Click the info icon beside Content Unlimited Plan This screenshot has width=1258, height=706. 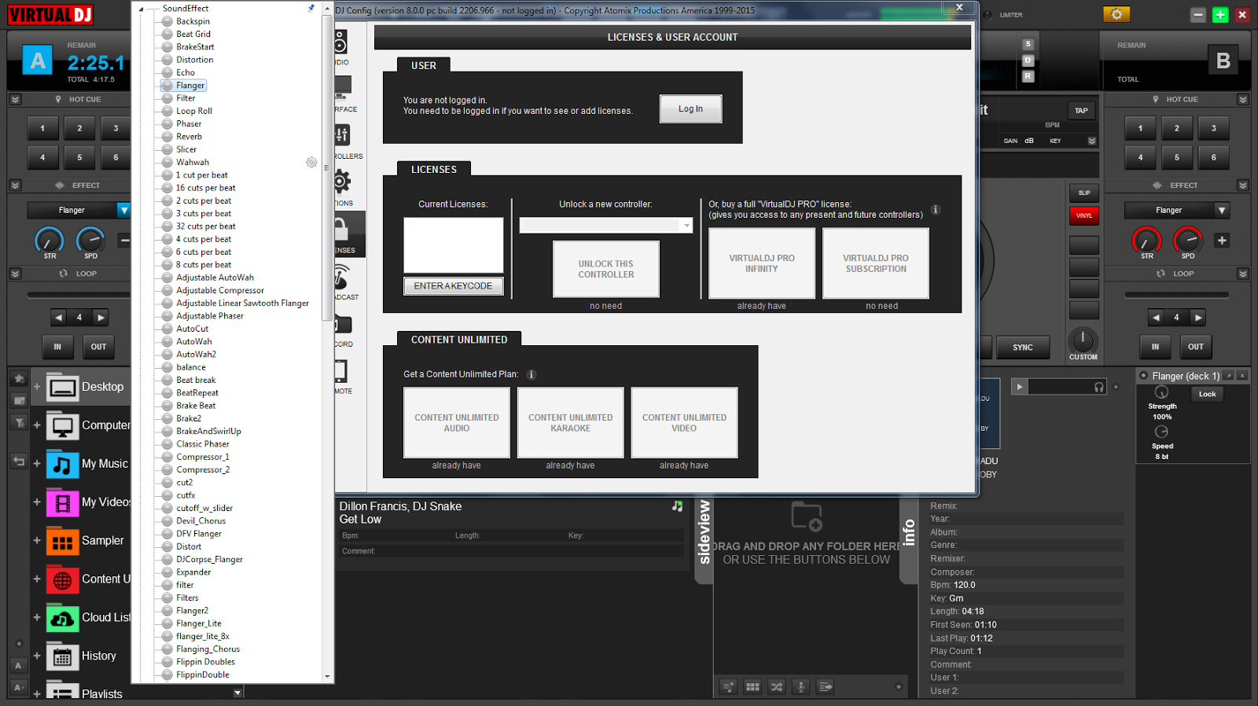(532, 375)
